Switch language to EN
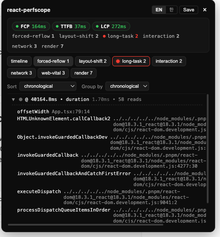Viewport: 220px width, 237px height. pyautogui.click(x=159, y=10)
